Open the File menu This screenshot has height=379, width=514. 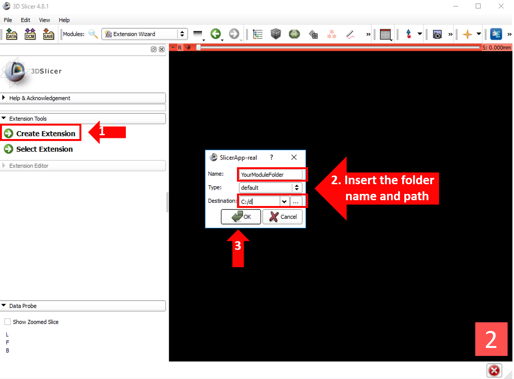coord(8,20)
